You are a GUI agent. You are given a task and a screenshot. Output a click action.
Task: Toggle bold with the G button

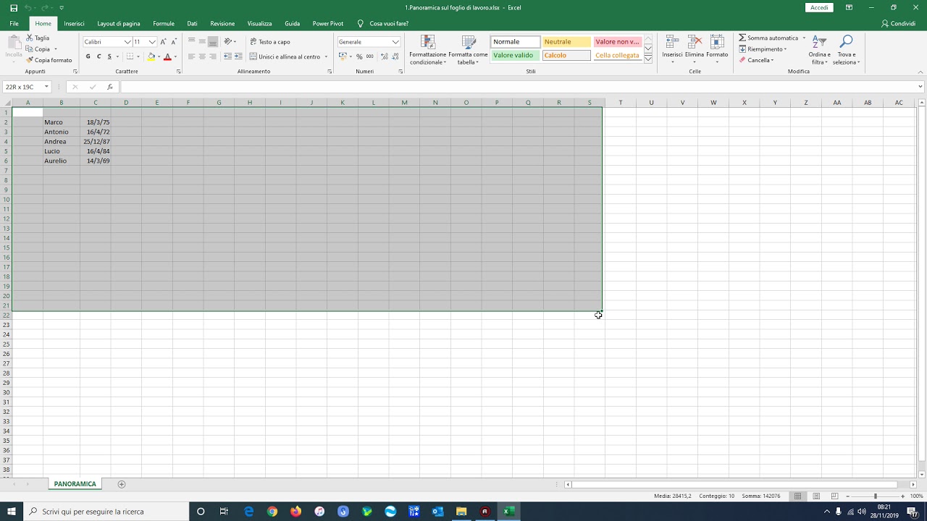[x=88, y=56]
